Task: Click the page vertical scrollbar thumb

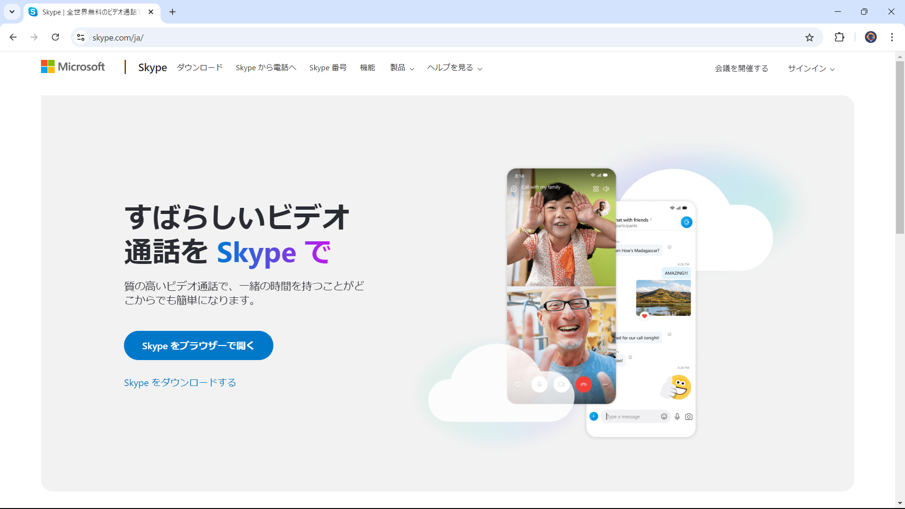Action: [900, 147]
